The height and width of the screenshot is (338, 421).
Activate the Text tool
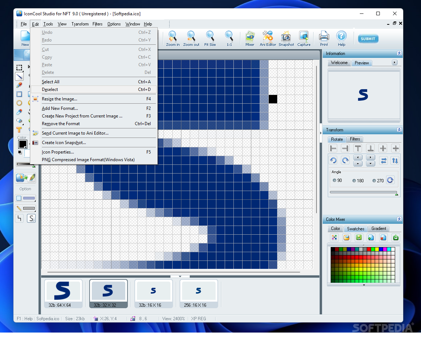point(19,130)
